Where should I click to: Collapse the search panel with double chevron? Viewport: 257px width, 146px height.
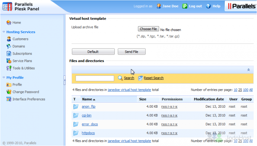[x=248, y=70]
